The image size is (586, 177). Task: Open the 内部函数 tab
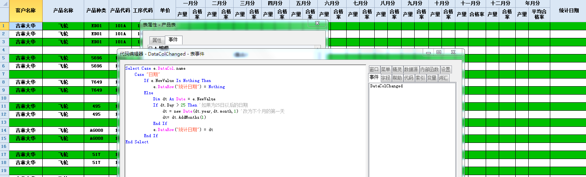click(429, 69)
